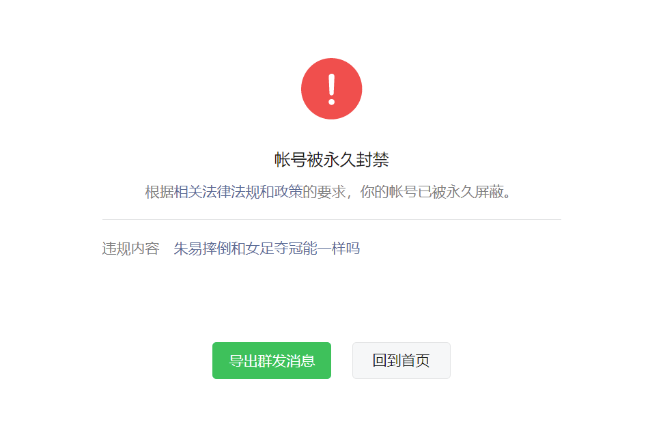The image size is (648, 422).
Task: Click 根据 at the start of the description
Action: (159, 192)
